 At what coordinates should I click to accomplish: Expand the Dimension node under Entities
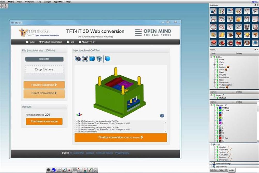pyautogui.click(x=214, y=82)
